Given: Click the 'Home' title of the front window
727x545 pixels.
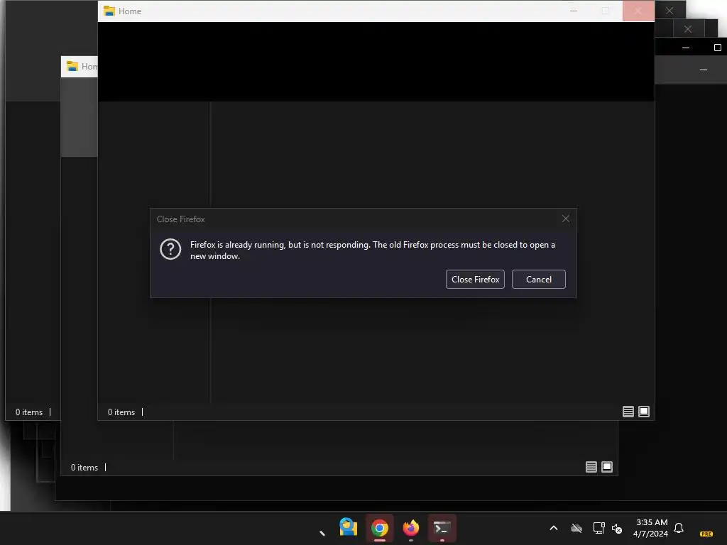Looking at the screenshot, I should click(x=130, y=11).
